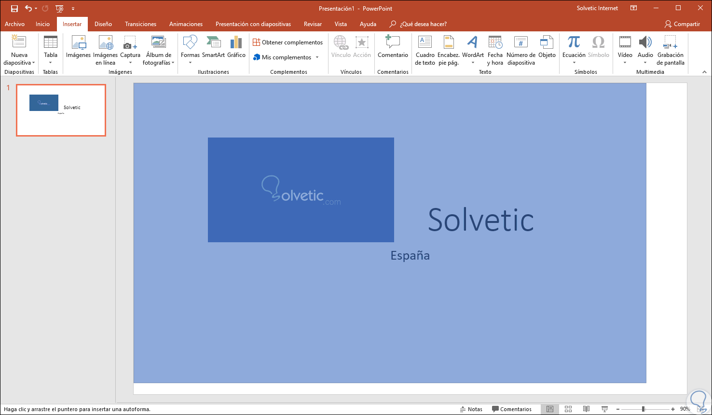The image size is (712, 415).
Task: Open the Archivo tab
Action: coord(14,24)
